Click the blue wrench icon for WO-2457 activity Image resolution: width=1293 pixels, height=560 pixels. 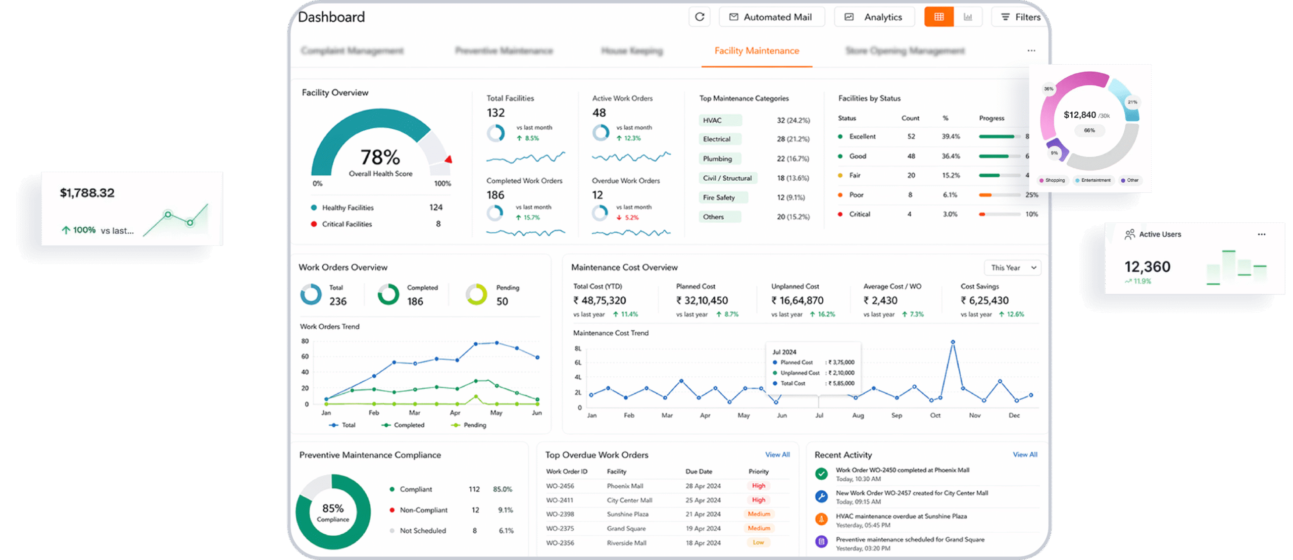[821, 497]
